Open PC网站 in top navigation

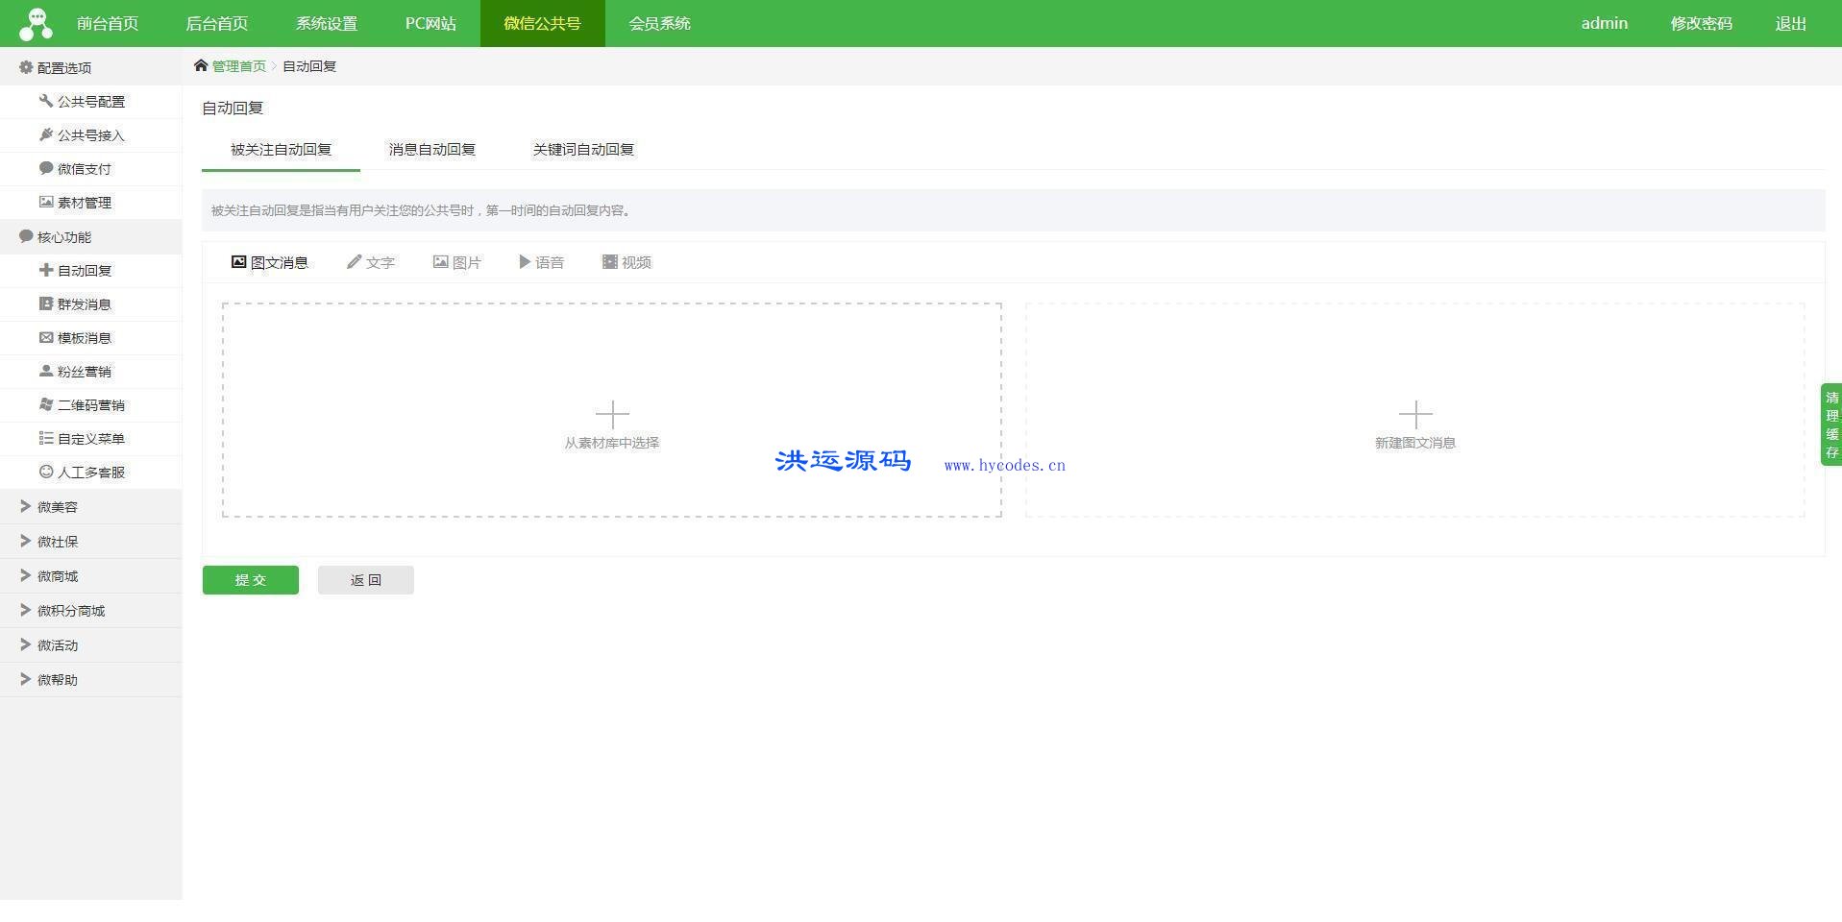[x=430, y=23]
